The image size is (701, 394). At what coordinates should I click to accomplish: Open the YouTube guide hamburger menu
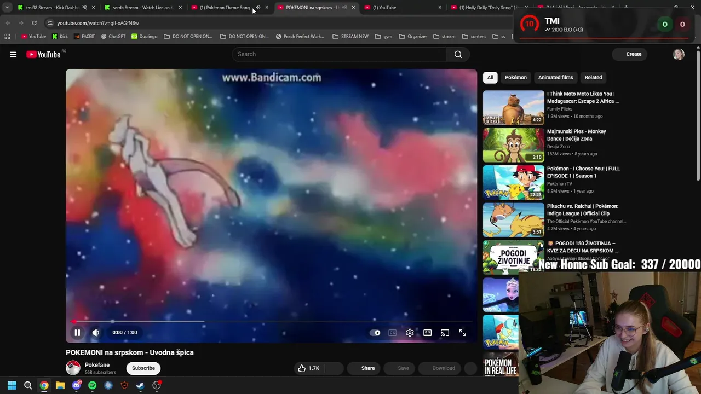pos(13,54)
